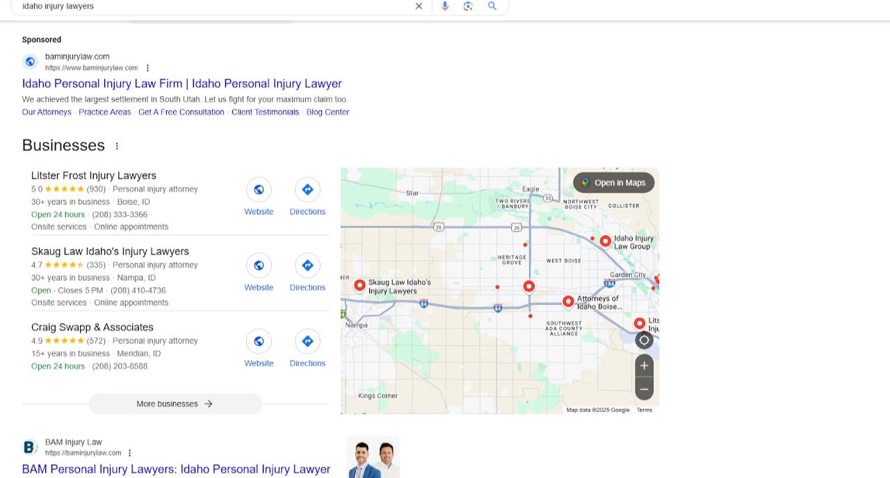Click the magnifying glass search button
This screenshot has width=890, height=478.
click(492, 6)
